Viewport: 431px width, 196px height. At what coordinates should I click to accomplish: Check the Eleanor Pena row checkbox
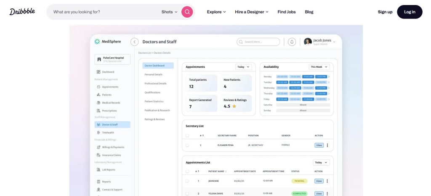click(x=187, y=145)
